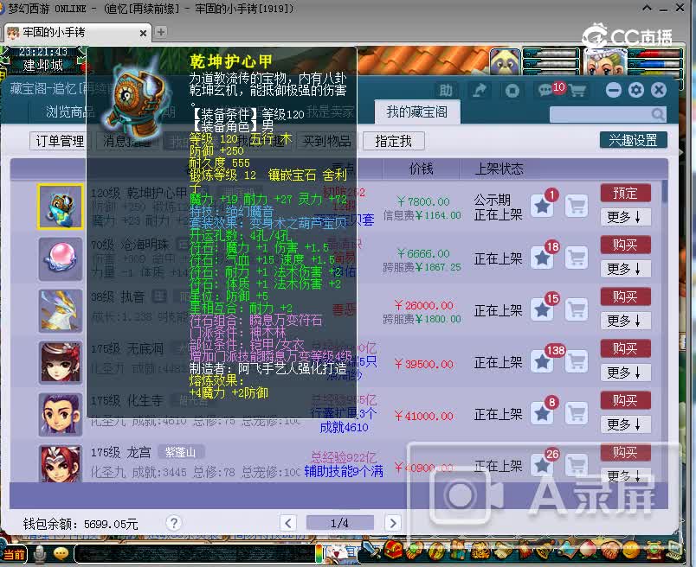Select the 龙宫 character portrait
The height and width of the screenshot is (567, 696).
pyautogui.click(x=61, y=463)
